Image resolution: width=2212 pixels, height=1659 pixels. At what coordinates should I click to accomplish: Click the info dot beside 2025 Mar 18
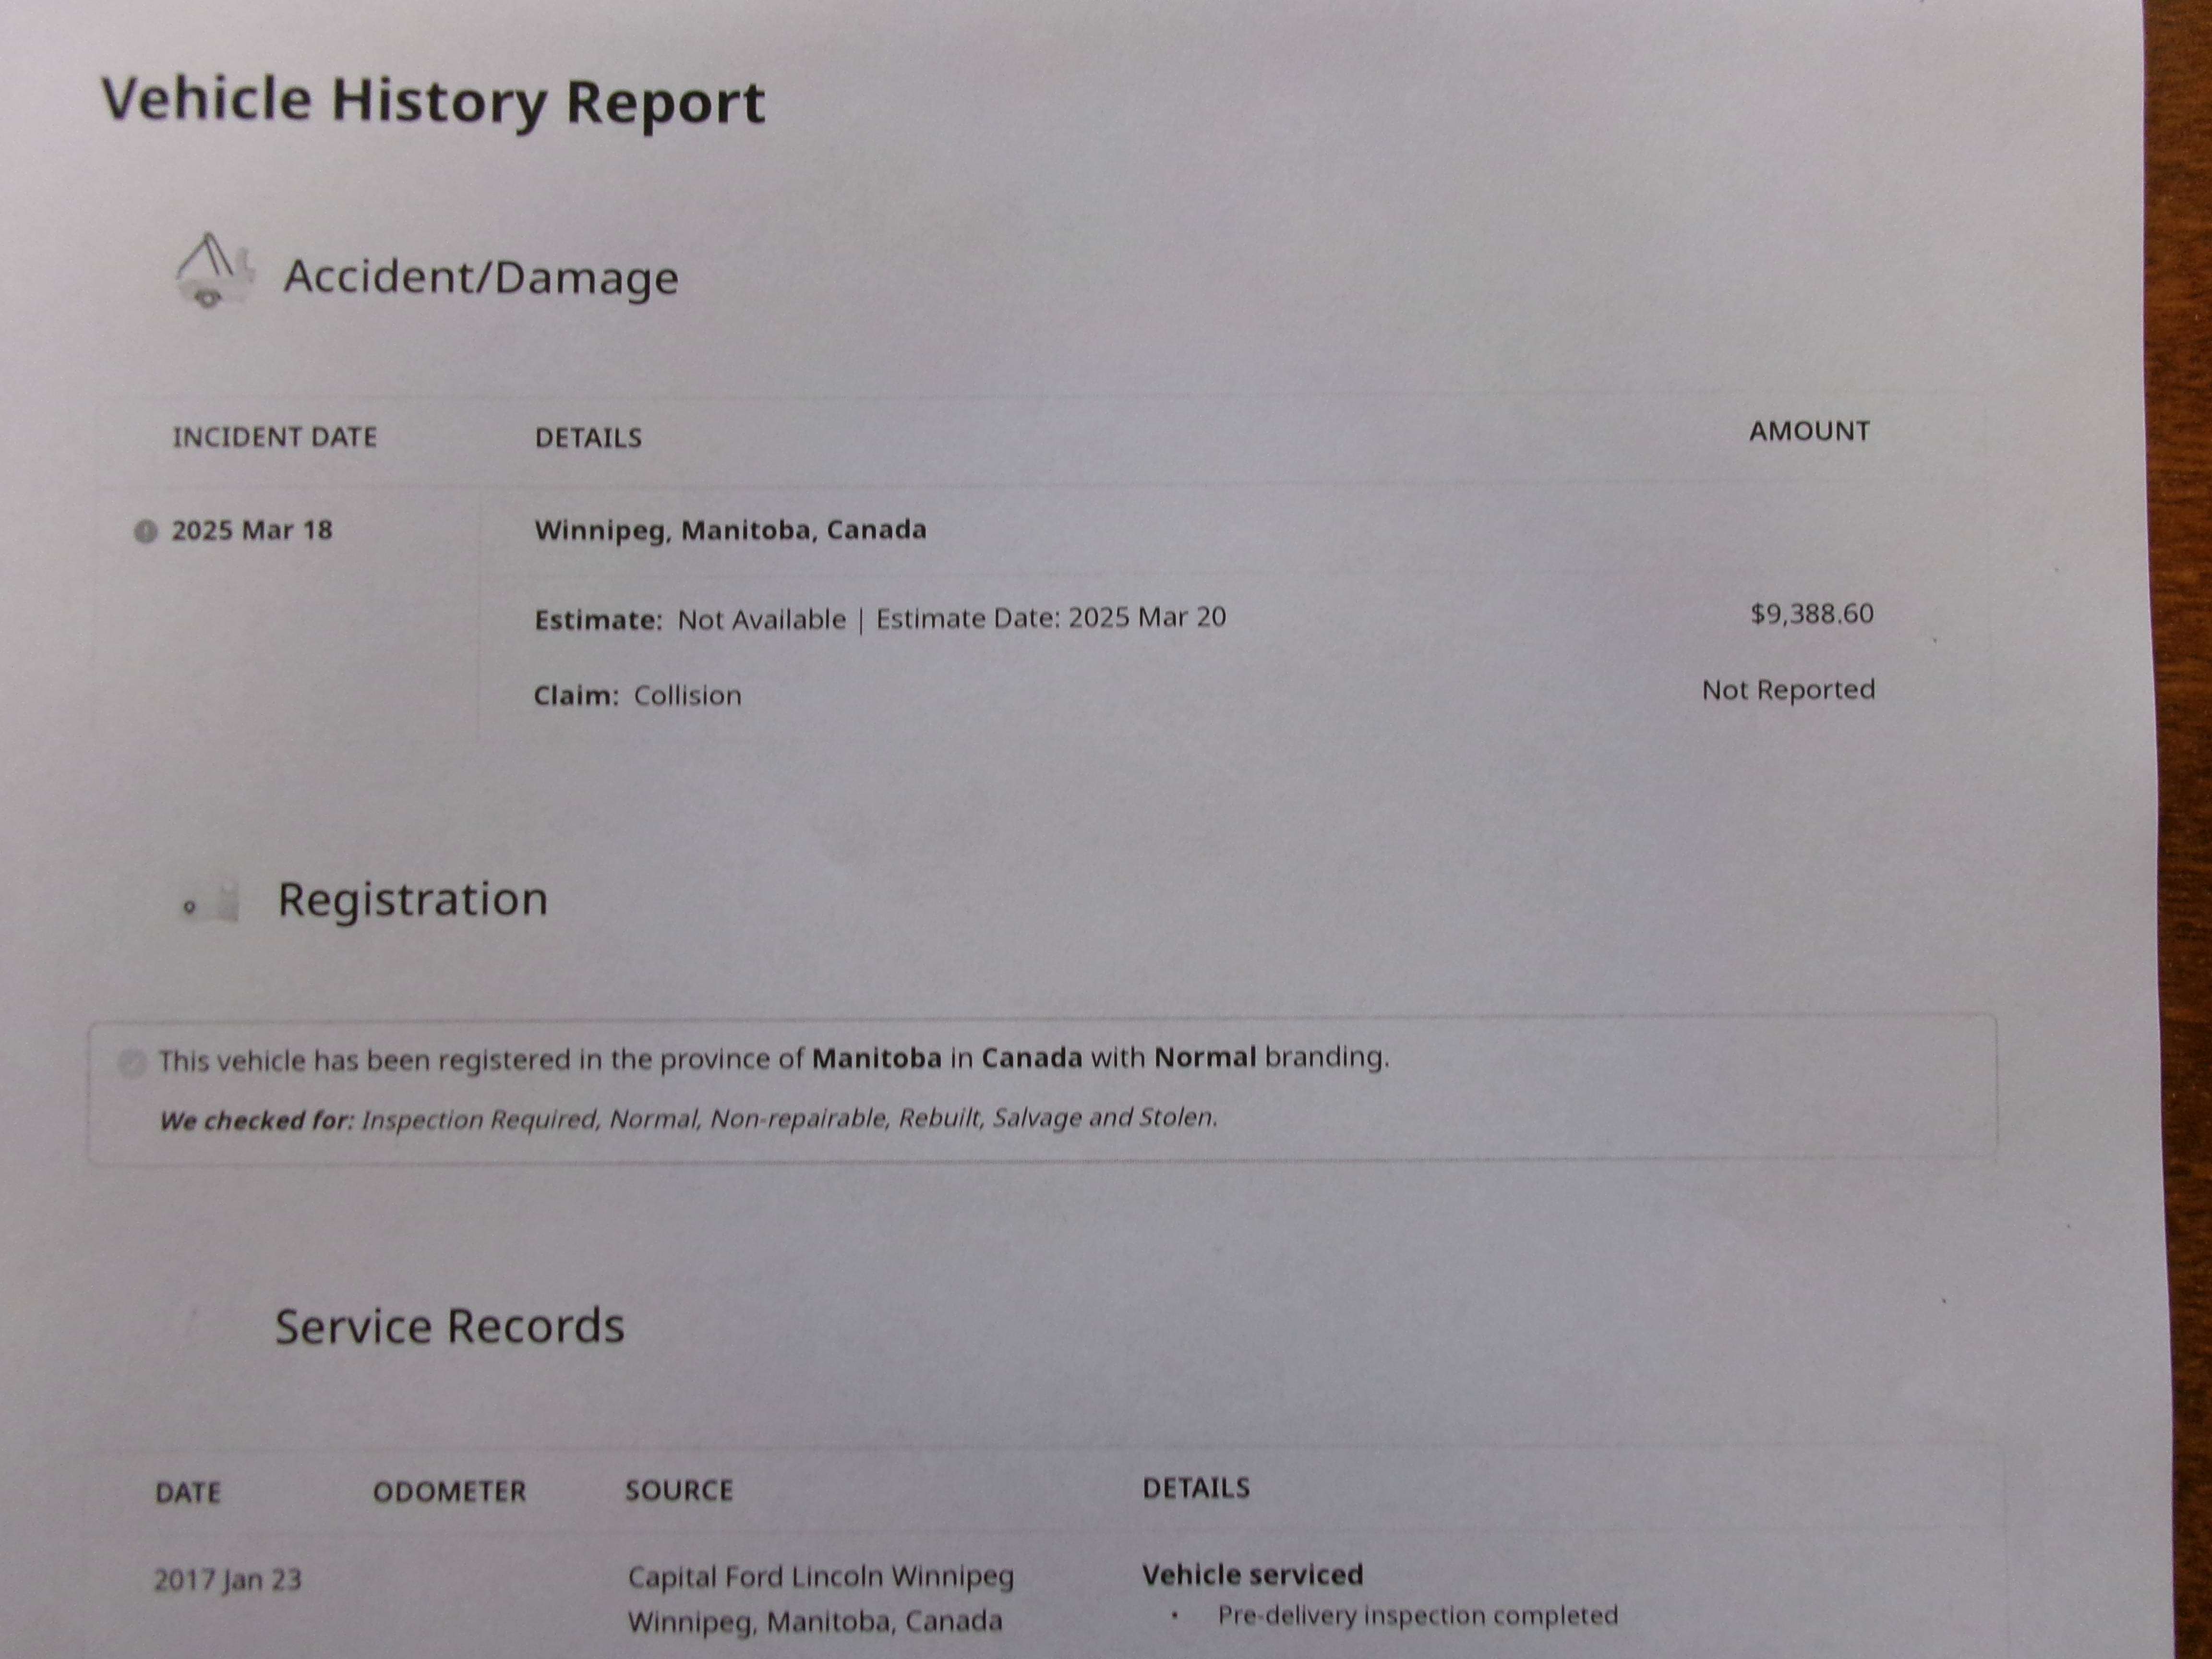click(x=146, y=531)
